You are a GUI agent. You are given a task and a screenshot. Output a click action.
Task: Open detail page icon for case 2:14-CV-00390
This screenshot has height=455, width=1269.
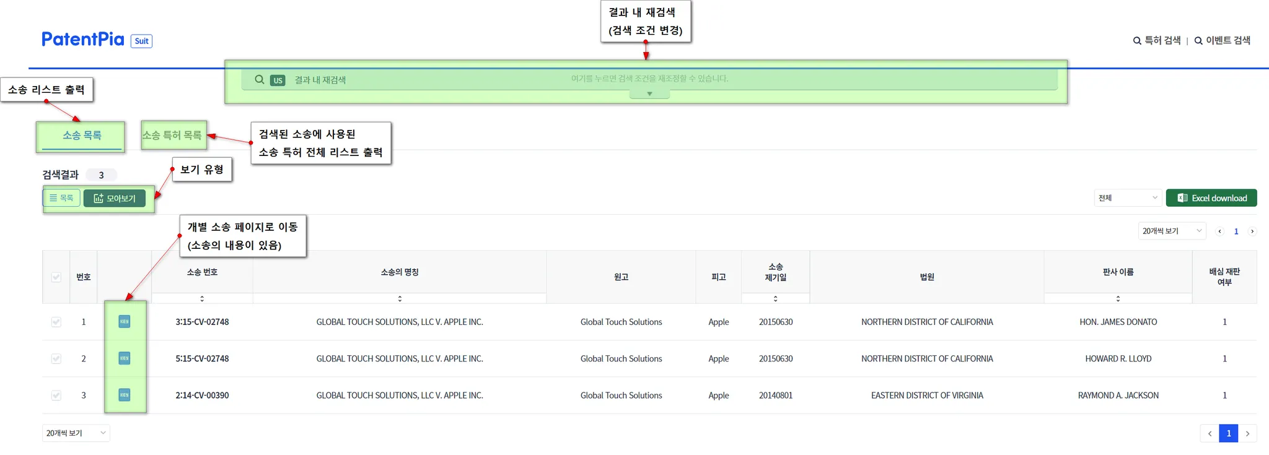125,395
